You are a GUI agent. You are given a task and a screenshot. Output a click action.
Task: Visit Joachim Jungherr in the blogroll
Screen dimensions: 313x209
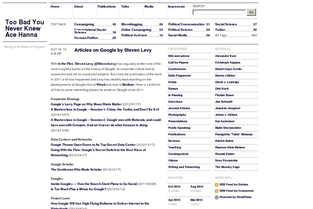pos(228,108)
